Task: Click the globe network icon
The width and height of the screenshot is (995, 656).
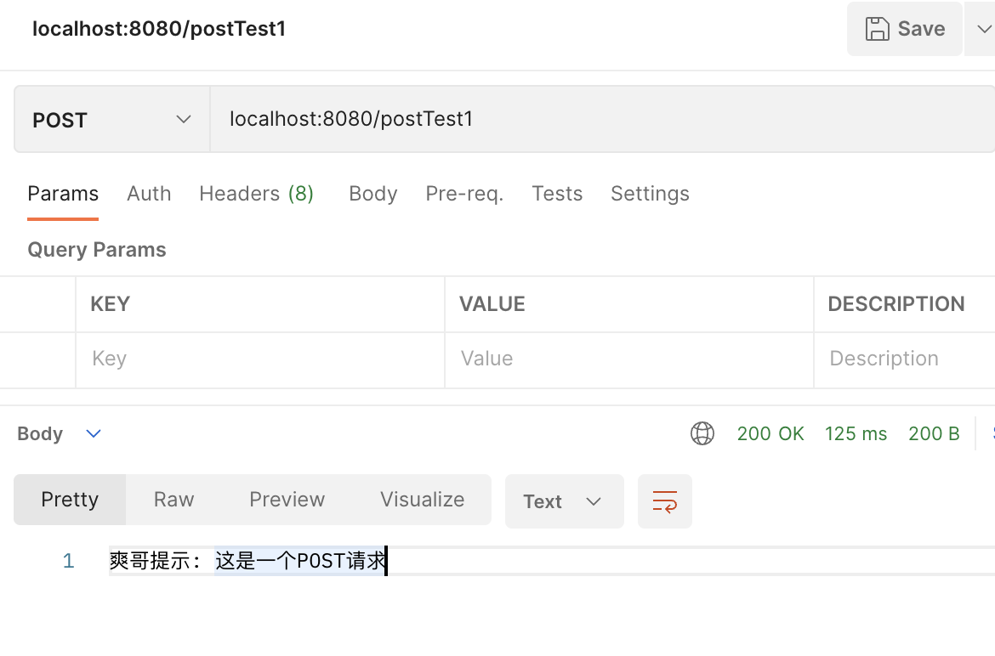Action: pos(702,433)
